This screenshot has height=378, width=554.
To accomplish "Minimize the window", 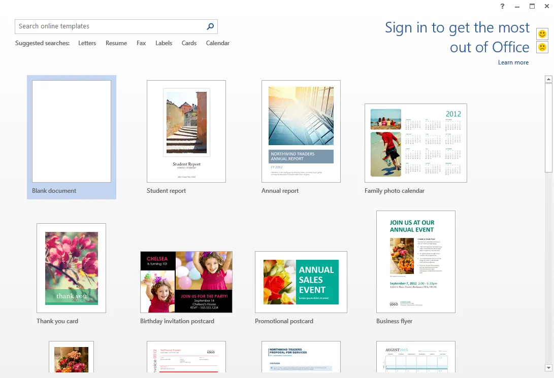I will point(517,7).
